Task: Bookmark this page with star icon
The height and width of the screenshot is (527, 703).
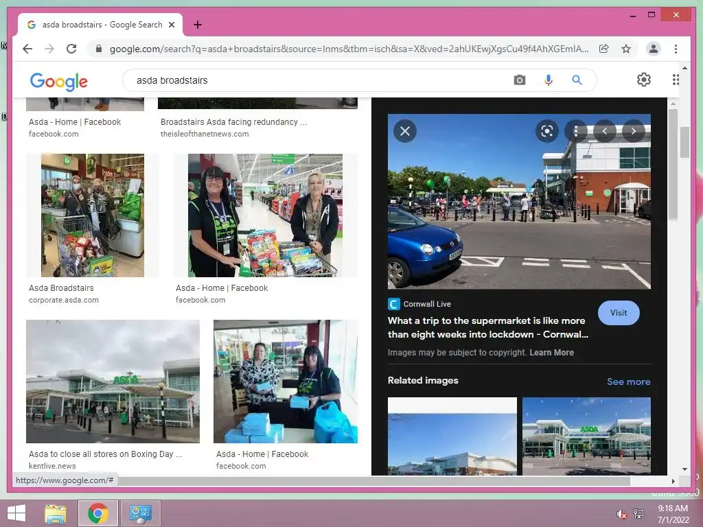Action: (x=626, y=49)
